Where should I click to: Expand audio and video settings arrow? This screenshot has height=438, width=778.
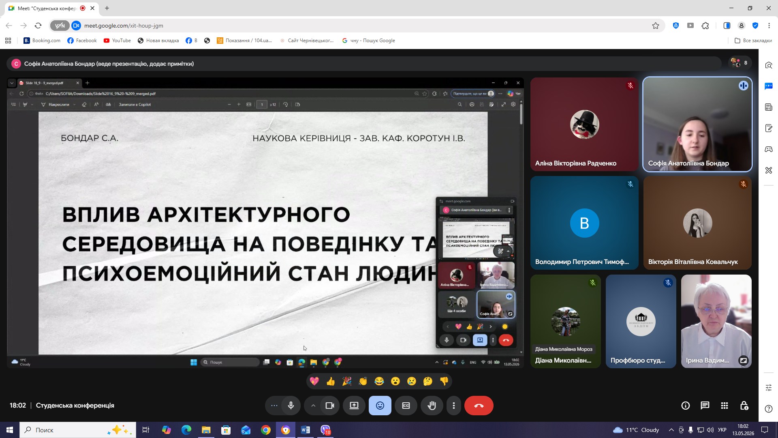point(313,406)
